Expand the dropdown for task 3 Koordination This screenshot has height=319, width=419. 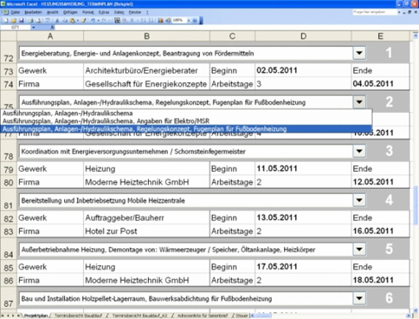point(359,151)
